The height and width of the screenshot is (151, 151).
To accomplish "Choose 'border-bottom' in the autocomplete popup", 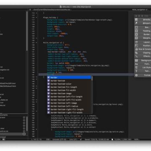I will 69,81.
